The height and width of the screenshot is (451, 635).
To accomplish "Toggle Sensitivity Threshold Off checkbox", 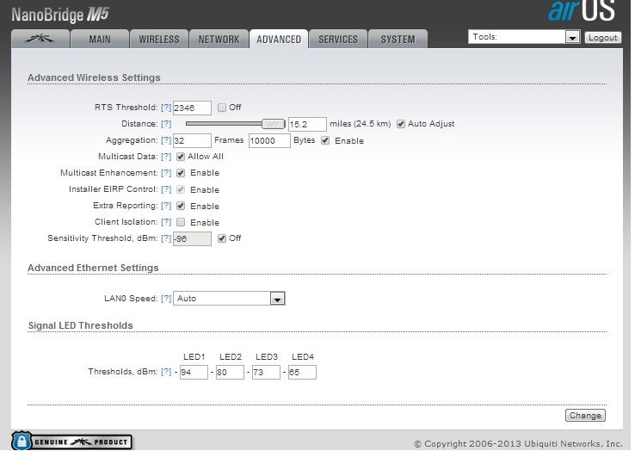I will coord(221,238).
